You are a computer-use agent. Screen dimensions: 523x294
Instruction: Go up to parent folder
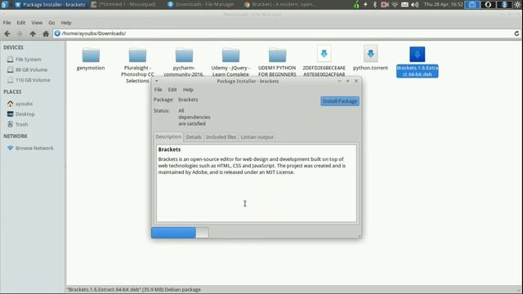click(x=33, y=33)
